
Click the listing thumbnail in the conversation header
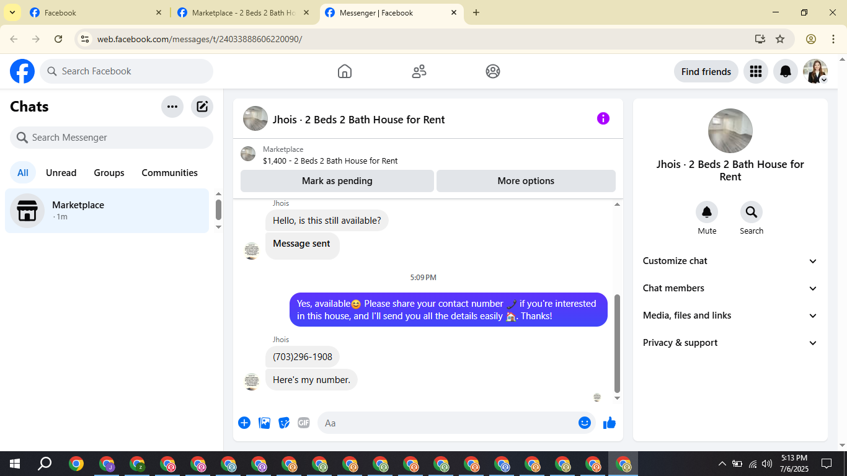tap(255, 118)
